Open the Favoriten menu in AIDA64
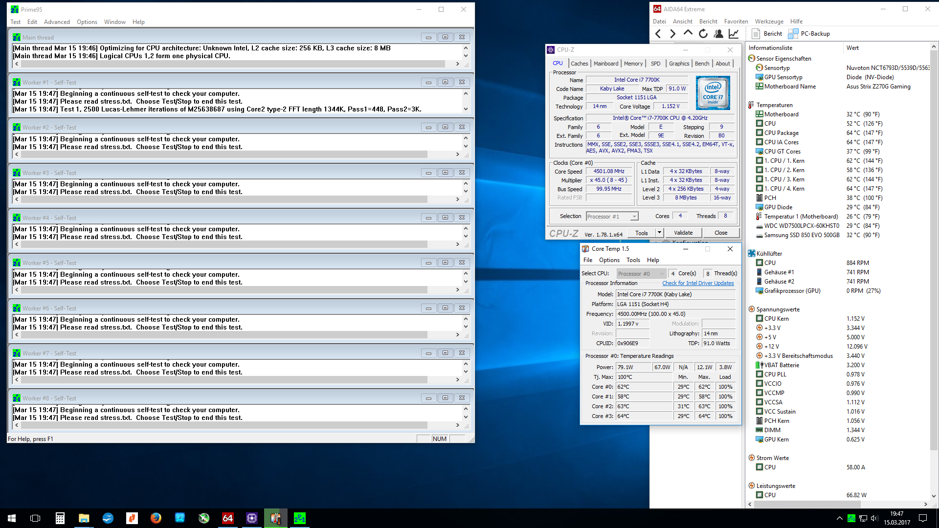This screenshot has height=528, width=939. pos(736,22)
